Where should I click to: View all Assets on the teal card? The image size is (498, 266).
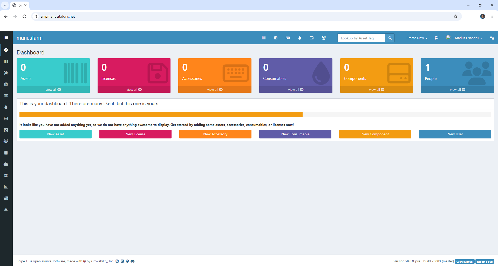tap(53, 89)
